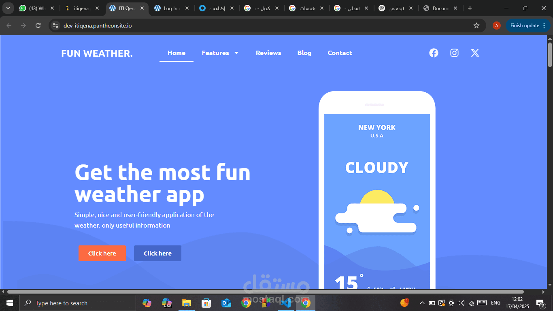View site information icon in address bar

click(56, 26)
